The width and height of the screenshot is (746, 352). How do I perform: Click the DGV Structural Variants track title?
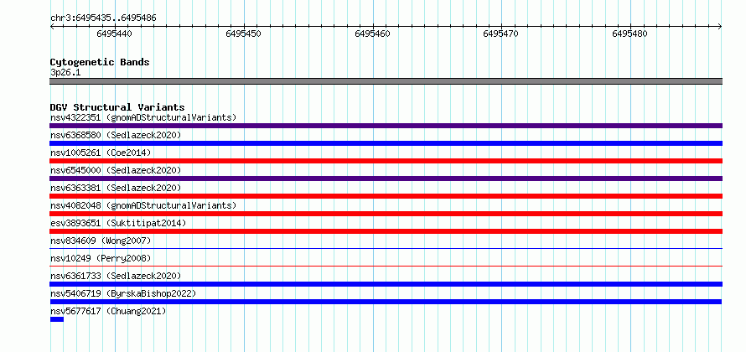pyautogui.click(x=117, y=107)
